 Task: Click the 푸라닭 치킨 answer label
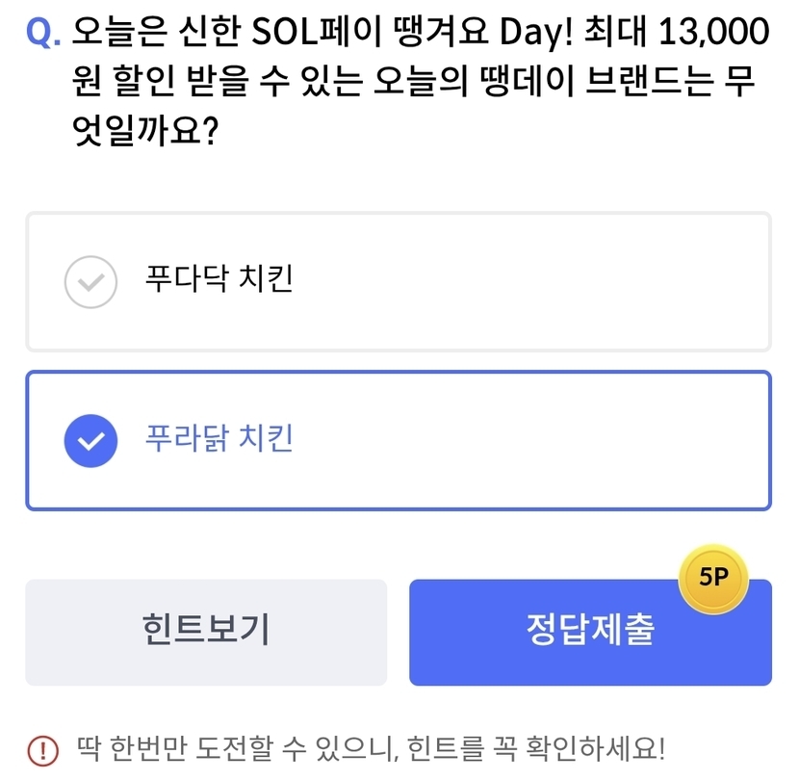click(x=219, y=439)
